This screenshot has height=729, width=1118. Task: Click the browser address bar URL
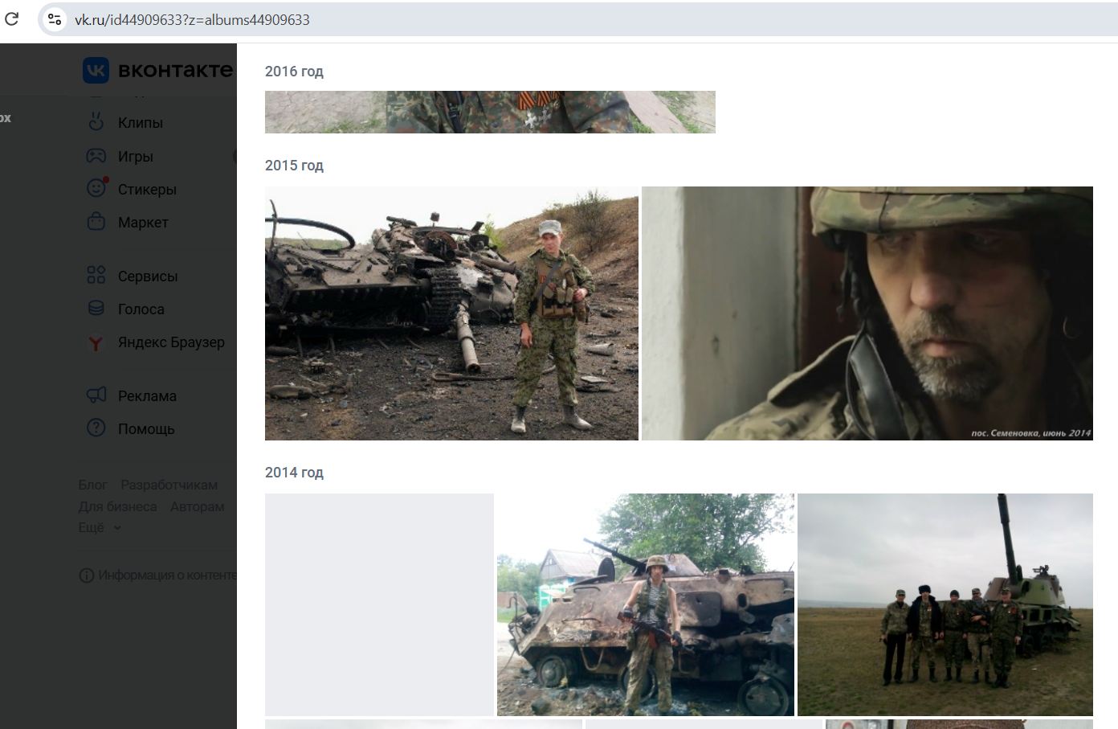(192, 20)
